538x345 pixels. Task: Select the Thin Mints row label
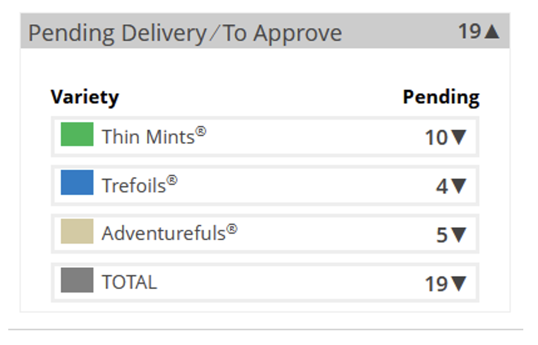click(154, 136)
